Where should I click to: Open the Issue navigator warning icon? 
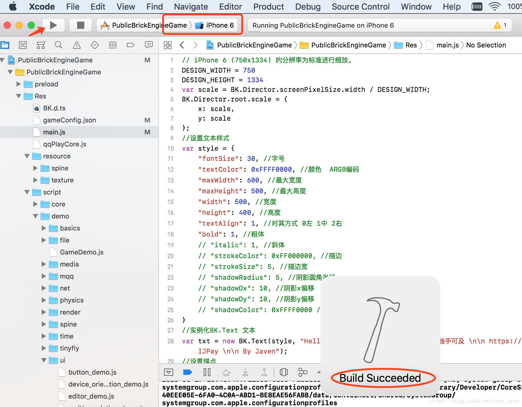[77, 45]
